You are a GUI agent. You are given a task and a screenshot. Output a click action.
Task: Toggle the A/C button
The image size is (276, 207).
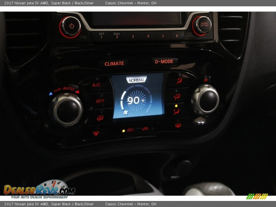click(x=97, y=85)
